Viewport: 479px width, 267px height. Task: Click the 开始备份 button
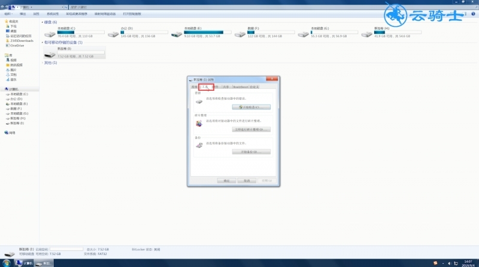(x=251, y=152)
